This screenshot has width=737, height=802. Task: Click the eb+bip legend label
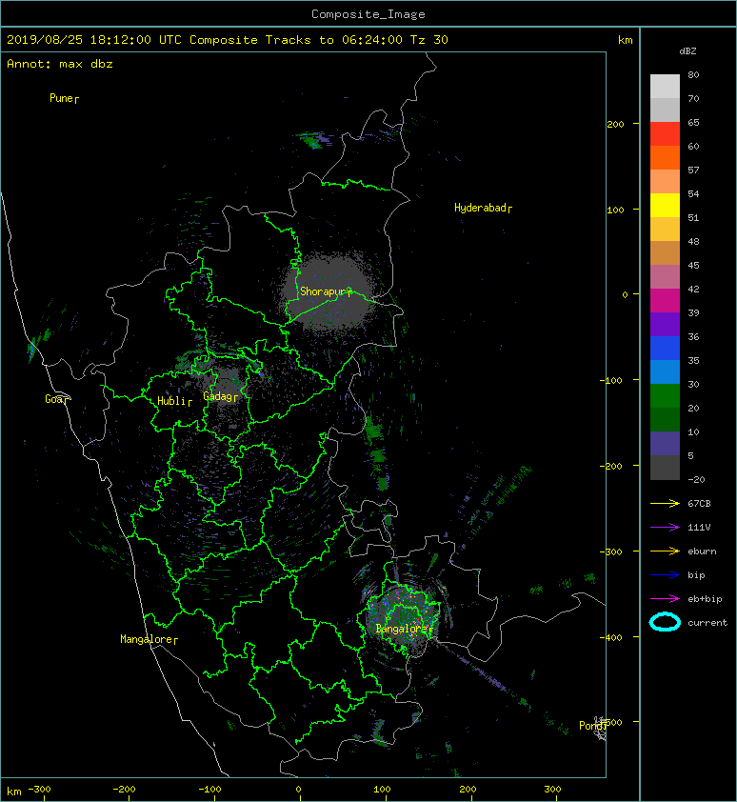point(705,599)
